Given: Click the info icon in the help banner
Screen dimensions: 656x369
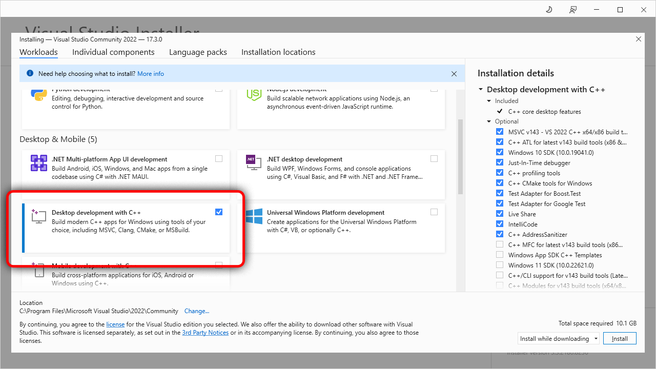Looking at the screenshot, I should [x=30, y=74].
